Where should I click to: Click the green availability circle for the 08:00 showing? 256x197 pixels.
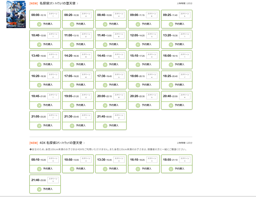coord(39,24)
